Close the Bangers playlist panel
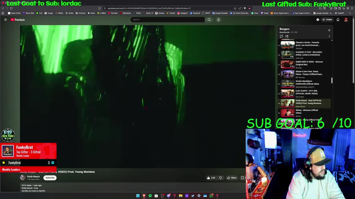The width and height of the screenshot is (355, 199). point(329,30)
